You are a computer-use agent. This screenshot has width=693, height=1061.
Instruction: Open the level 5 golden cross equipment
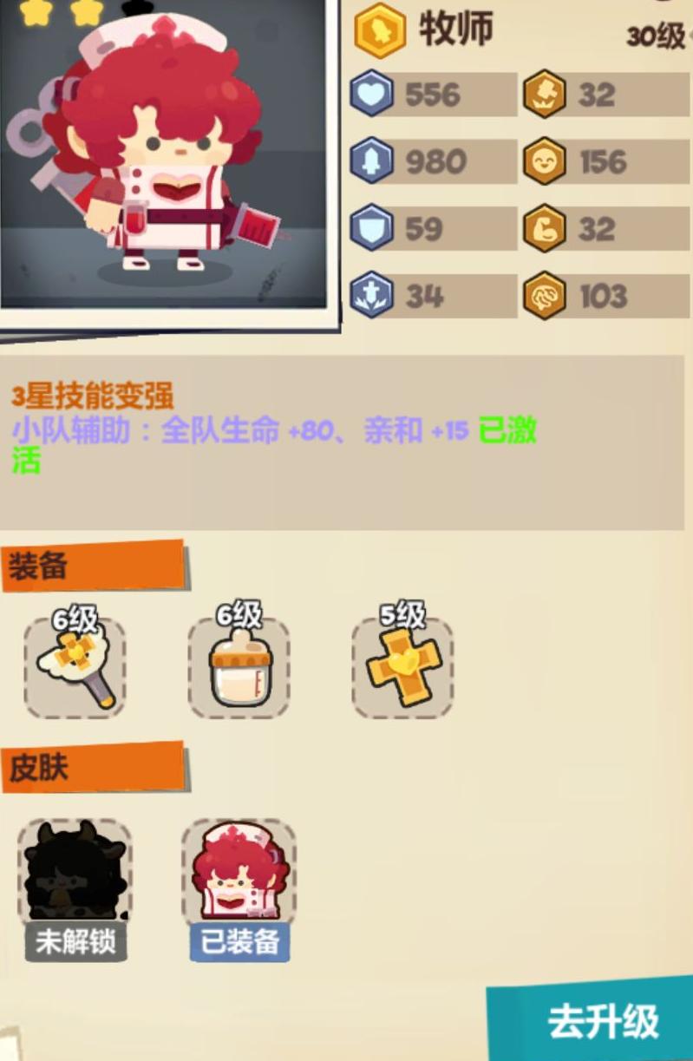pos(402,666)
